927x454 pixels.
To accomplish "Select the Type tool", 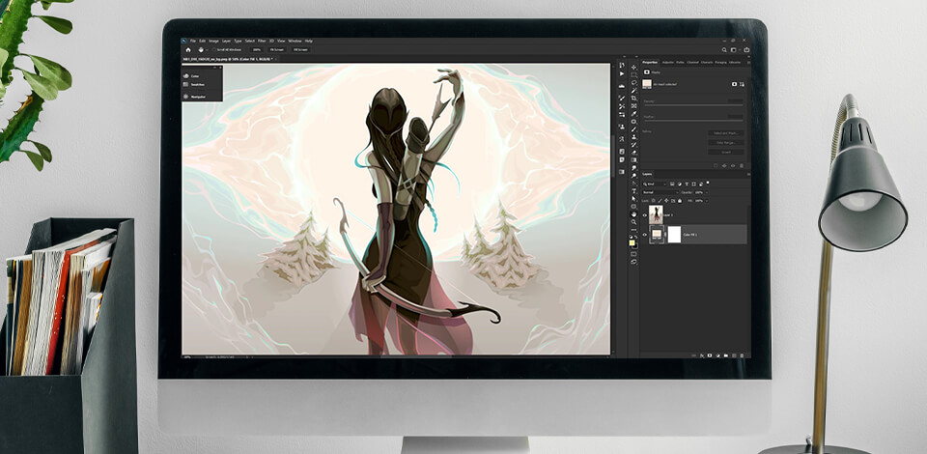I will click(633, 191).
